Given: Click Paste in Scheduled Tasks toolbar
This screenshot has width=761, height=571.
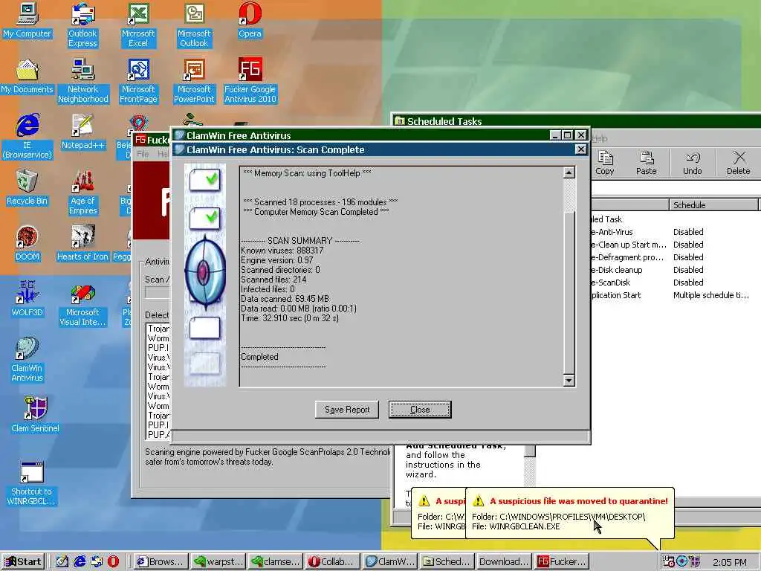Looking at the screenshot, I should 646,163.
